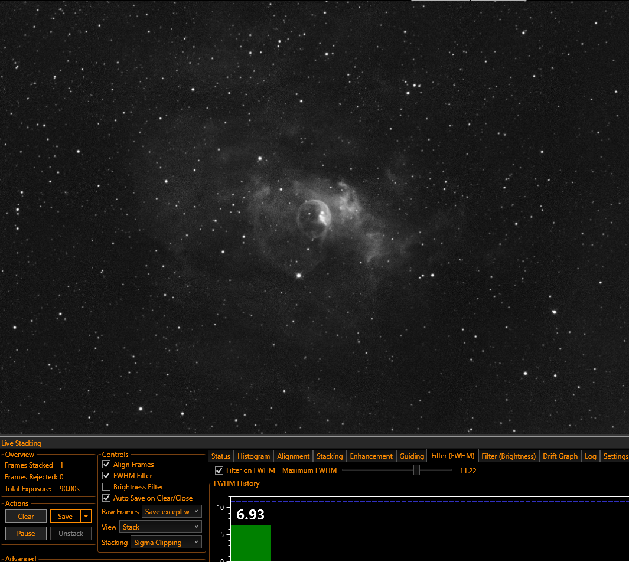
Task: Switch to the Enhancement tab
Action: [x=371, y=456]
